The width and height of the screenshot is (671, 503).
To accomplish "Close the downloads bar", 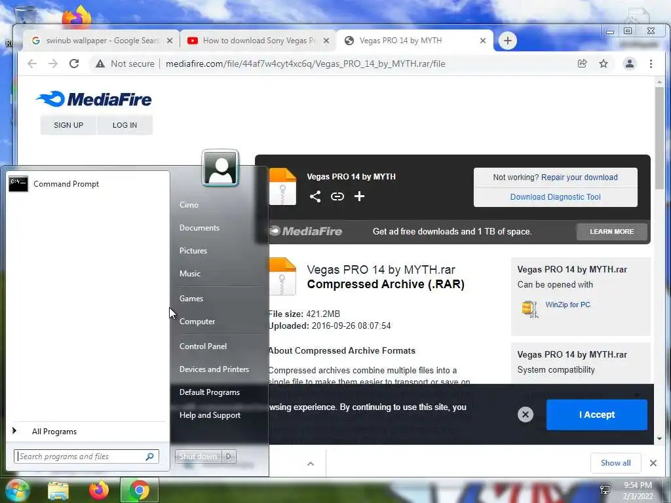I will click(653, 463).
